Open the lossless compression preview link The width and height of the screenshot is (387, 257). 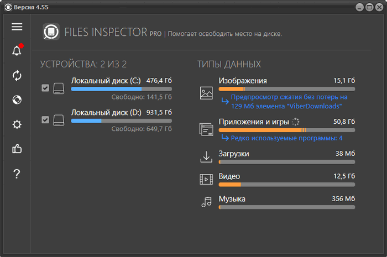289,101
